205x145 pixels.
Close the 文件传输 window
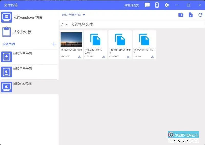click(200, 5)
